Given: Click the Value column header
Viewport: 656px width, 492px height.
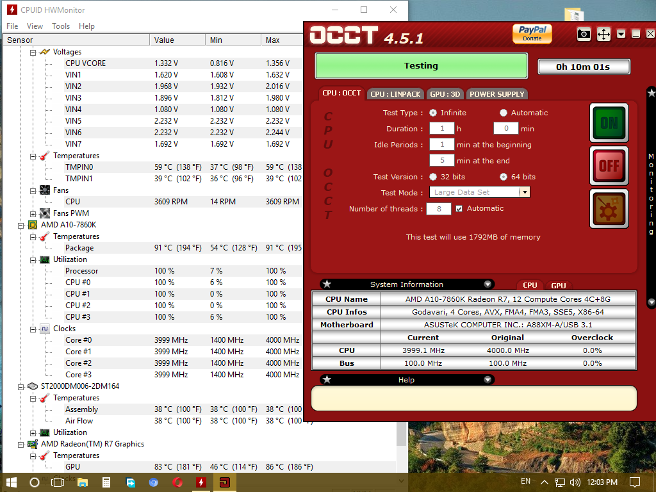Looking at the screenshot, I should (177, 40).
